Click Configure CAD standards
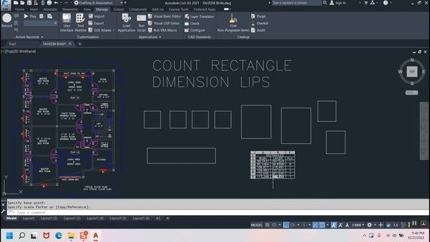Viewport: 430px width, 242px height. pos(195,30)
